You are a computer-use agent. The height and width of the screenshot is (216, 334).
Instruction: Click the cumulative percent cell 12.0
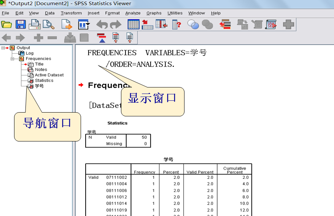tap(244, 210)
